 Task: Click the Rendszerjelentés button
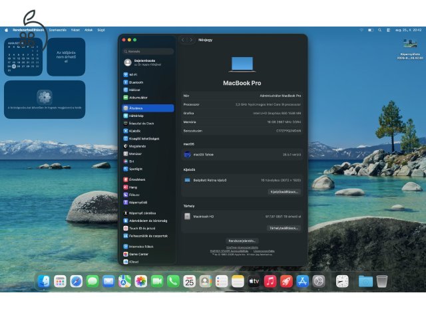tap(242, 241)
